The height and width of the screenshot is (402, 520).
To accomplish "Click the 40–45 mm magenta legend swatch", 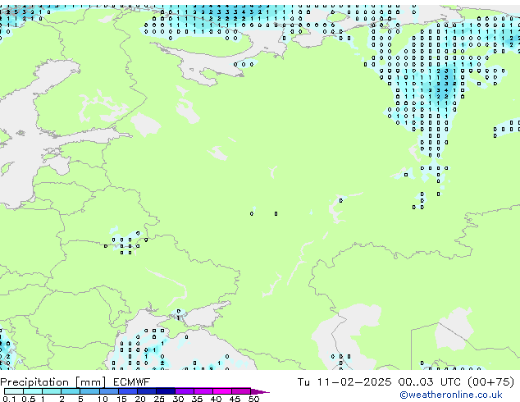I will tap(222, 391).
